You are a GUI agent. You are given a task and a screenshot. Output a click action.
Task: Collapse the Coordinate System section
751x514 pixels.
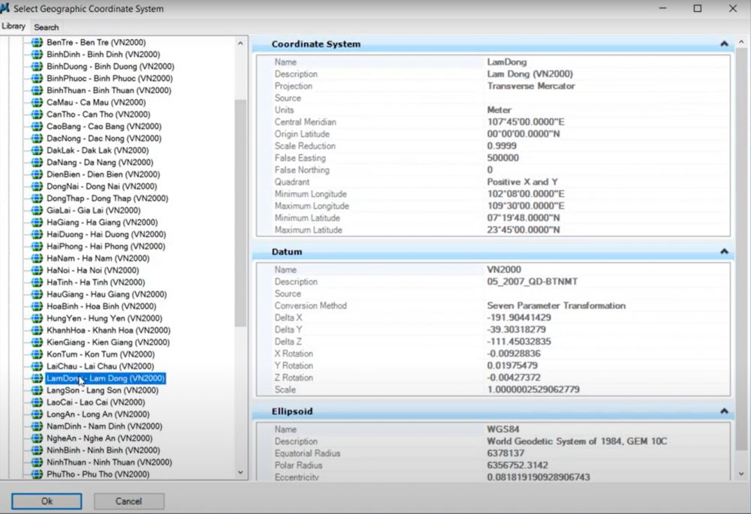click(x=723, y=44)
